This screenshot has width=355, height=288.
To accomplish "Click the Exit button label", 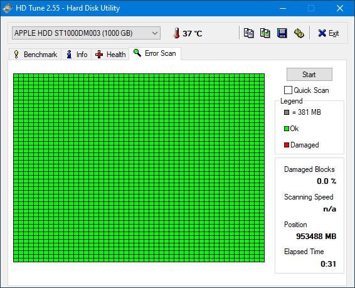I will 334,33.
